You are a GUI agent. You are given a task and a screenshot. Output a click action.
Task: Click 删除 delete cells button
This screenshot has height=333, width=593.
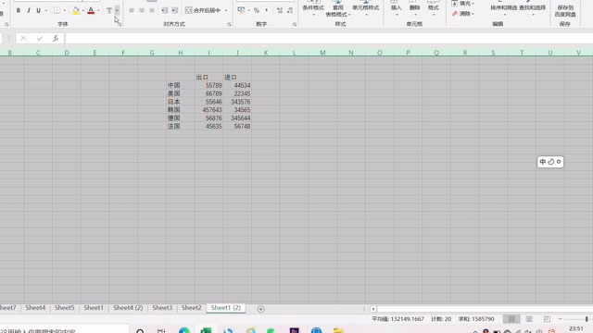tap(414, 8)
